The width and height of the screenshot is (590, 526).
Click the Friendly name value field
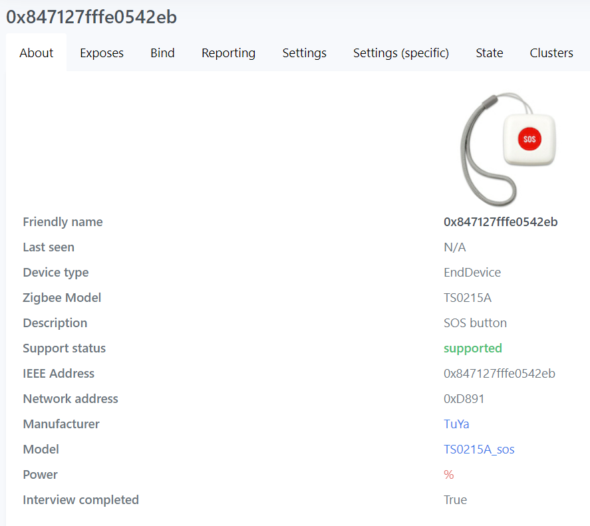click(x=500, y=221)
